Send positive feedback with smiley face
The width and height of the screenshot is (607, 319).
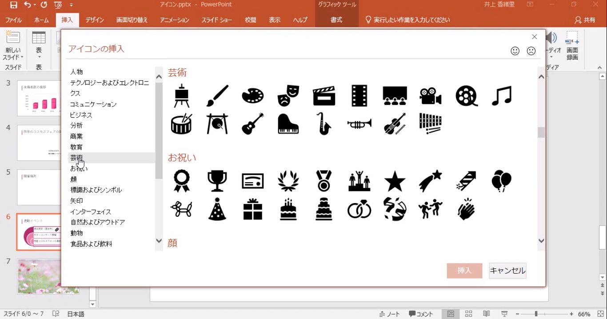coord(515,51)
